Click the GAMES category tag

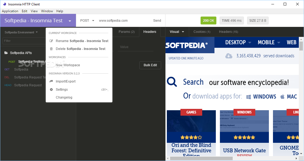click(191, 112)
